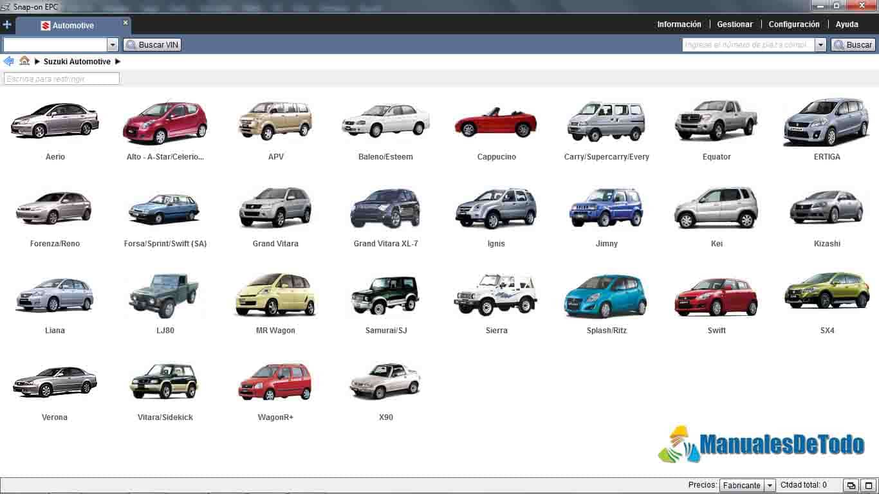Select the SX4 model

(x=827, y=304)
